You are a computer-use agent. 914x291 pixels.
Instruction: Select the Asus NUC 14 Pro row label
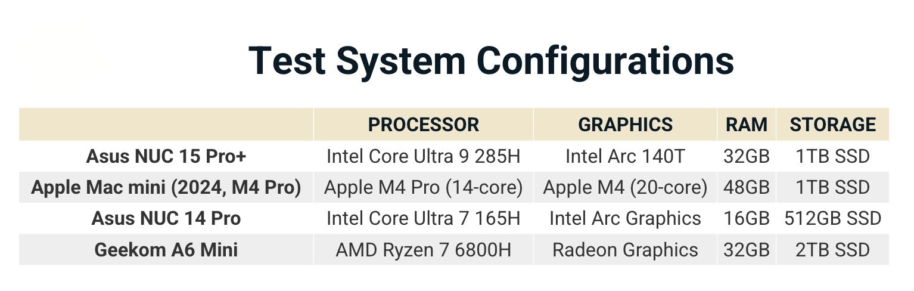[166, 218]
